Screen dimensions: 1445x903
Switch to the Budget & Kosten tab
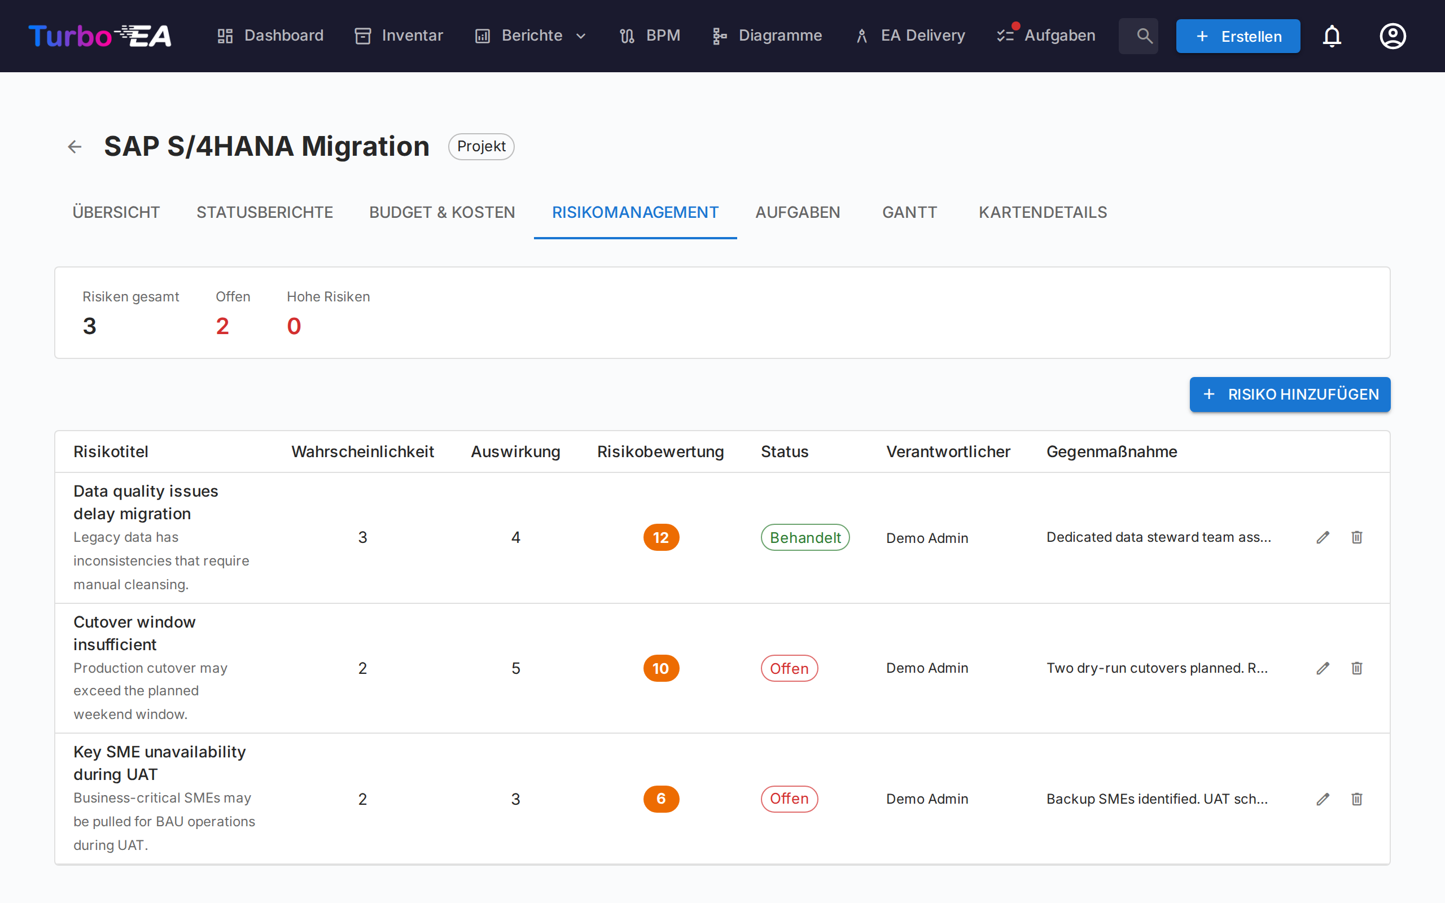(x=442, y=213)
